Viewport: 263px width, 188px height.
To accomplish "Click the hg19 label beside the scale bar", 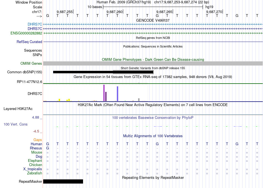I will point(209,7).
